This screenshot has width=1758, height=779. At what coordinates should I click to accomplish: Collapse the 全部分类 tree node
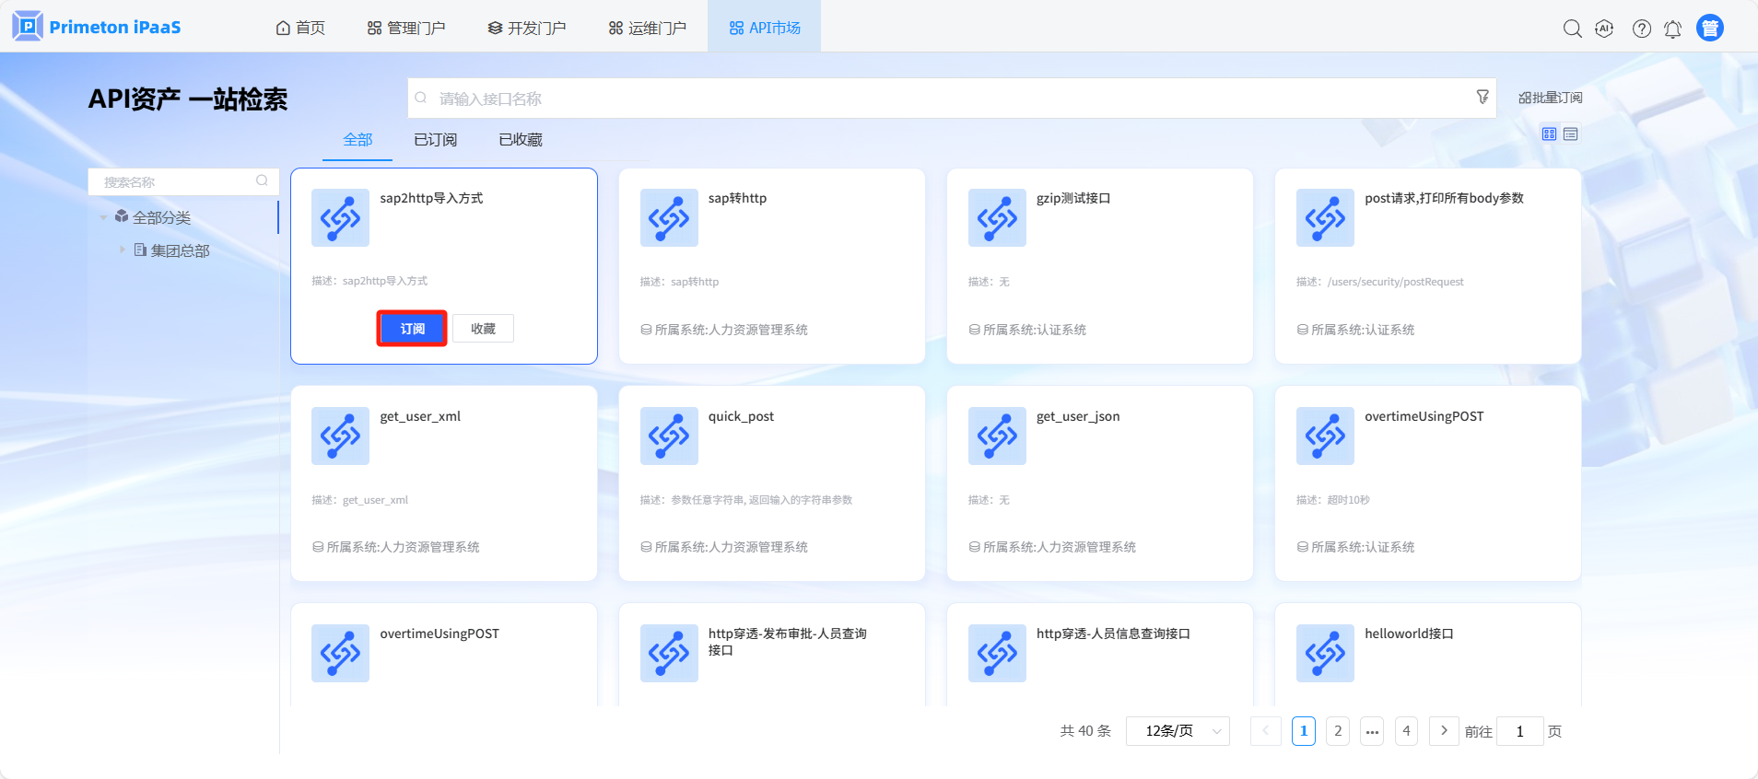click(x=104, y=218)
